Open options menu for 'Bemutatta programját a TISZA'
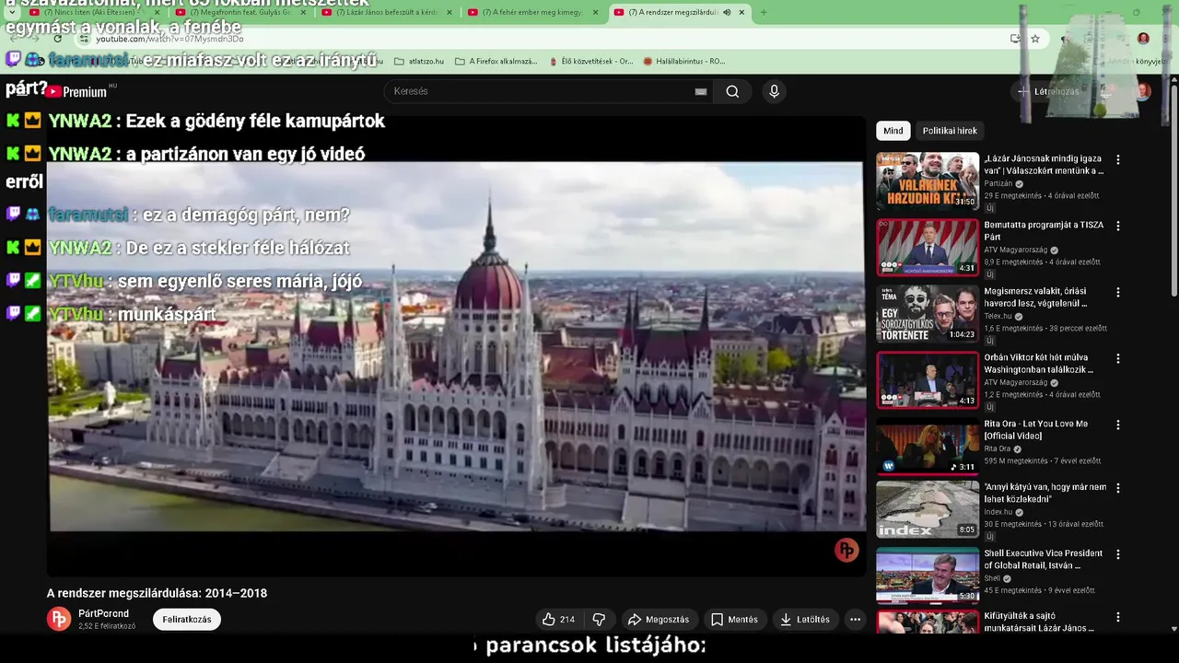 (1118, 226)
